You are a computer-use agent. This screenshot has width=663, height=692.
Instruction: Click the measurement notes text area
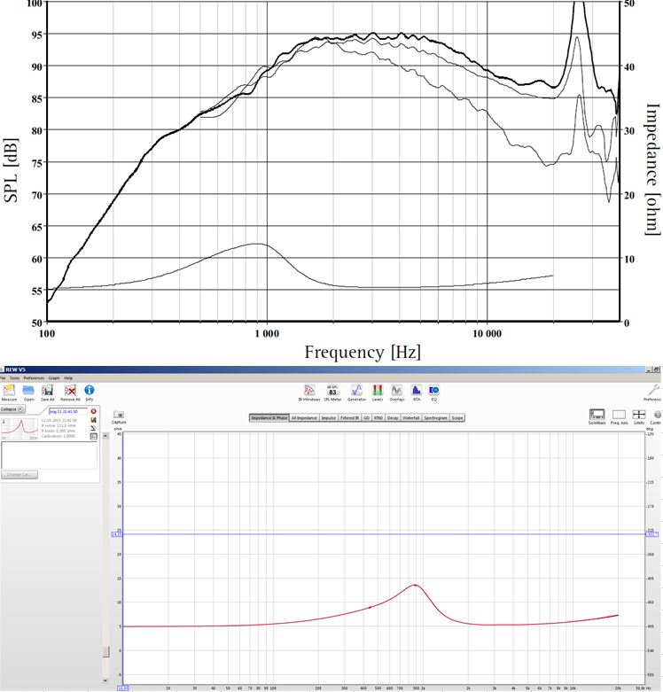click(x=49, y=455)
